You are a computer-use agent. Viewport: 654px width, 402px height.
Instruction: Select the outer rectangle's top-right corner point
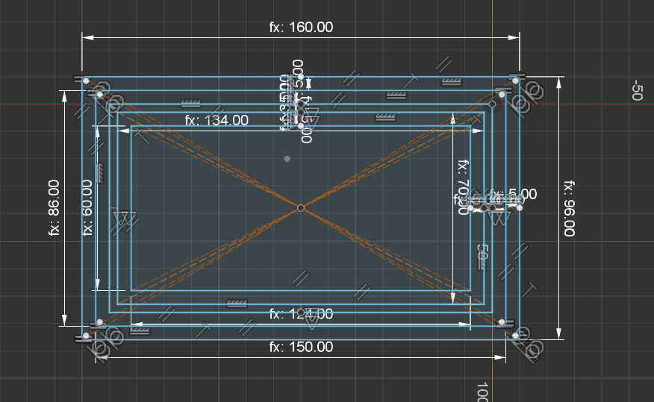(x=515, y=80)
